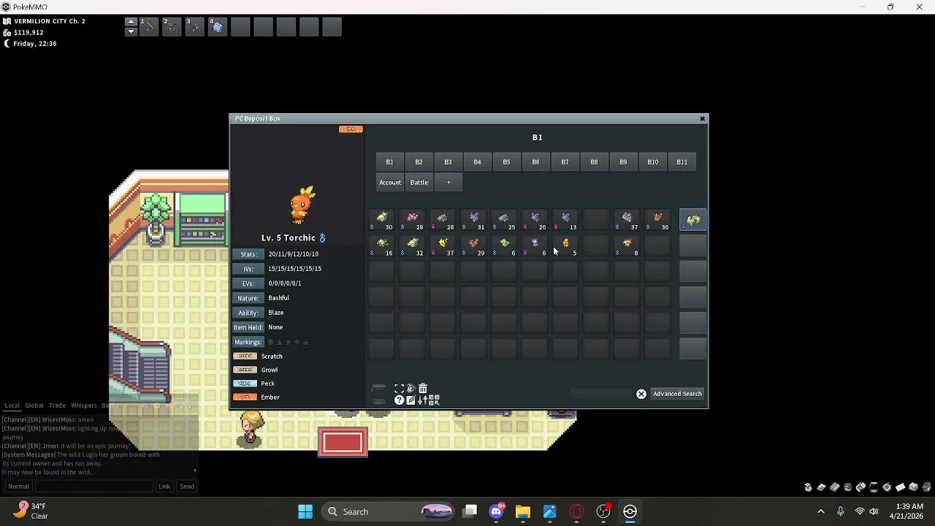935x526 pixels.
Task: Click the trash can release icon
Action: [423, 389]
